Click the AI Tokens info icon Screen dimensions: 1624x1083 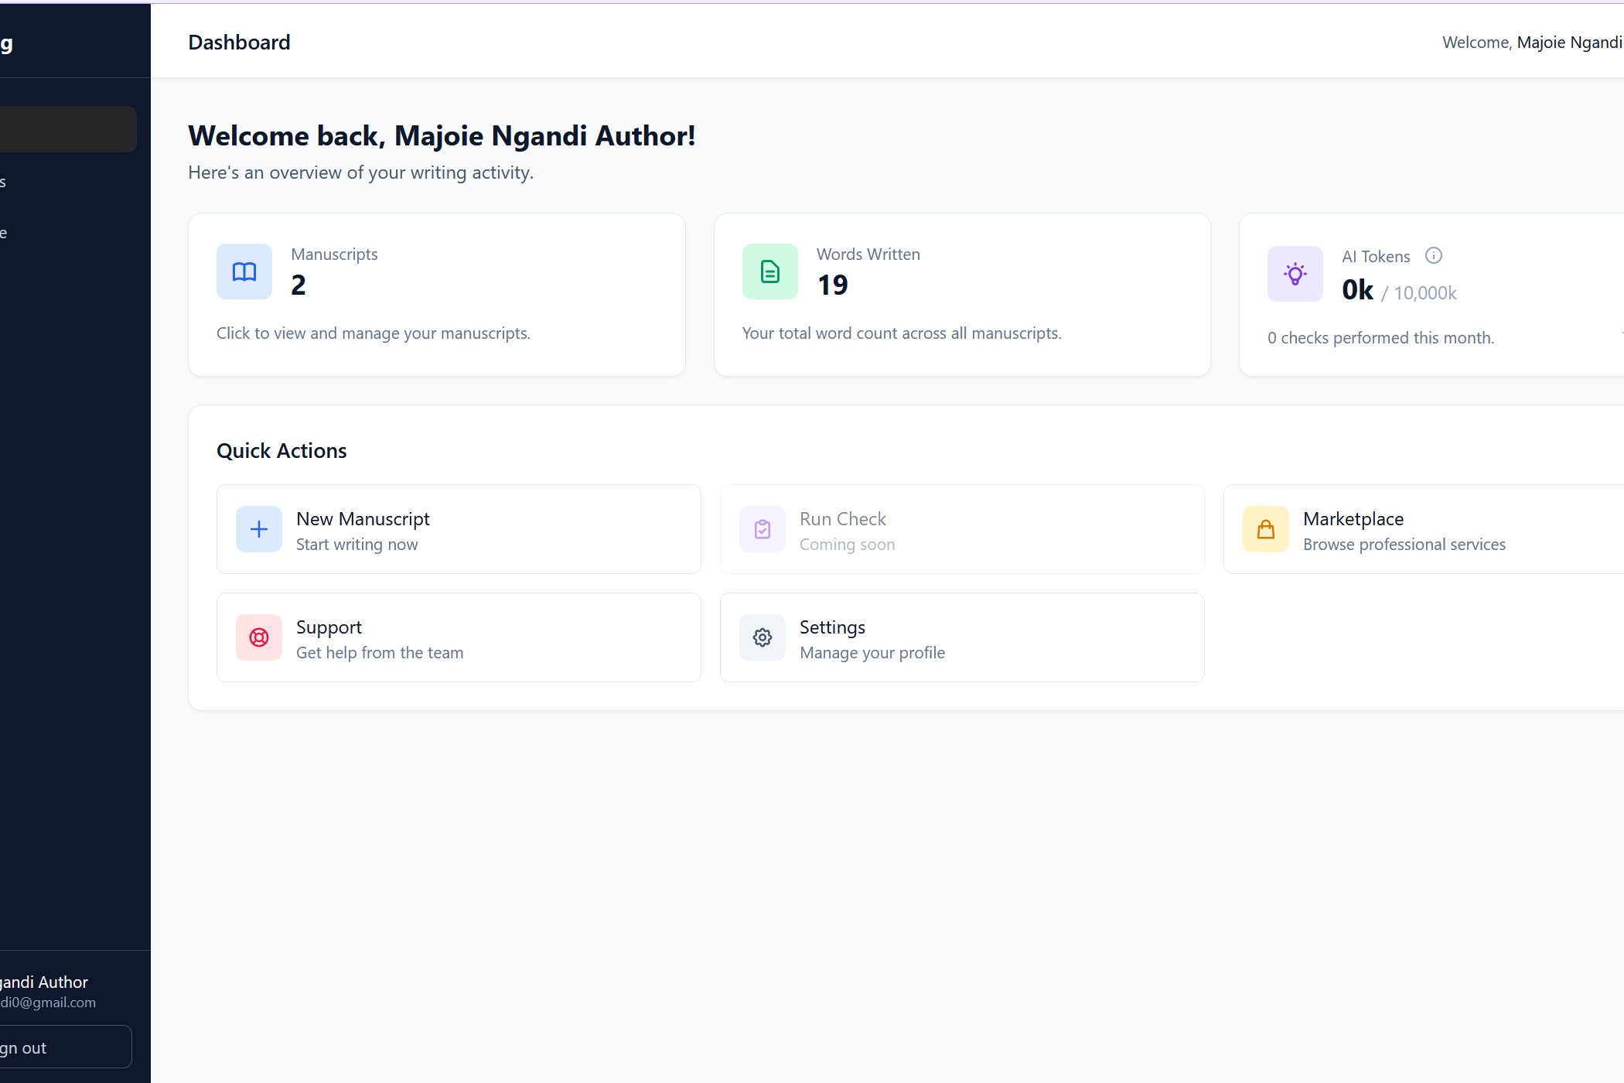pyautogui.click(x=1433, y=256)
